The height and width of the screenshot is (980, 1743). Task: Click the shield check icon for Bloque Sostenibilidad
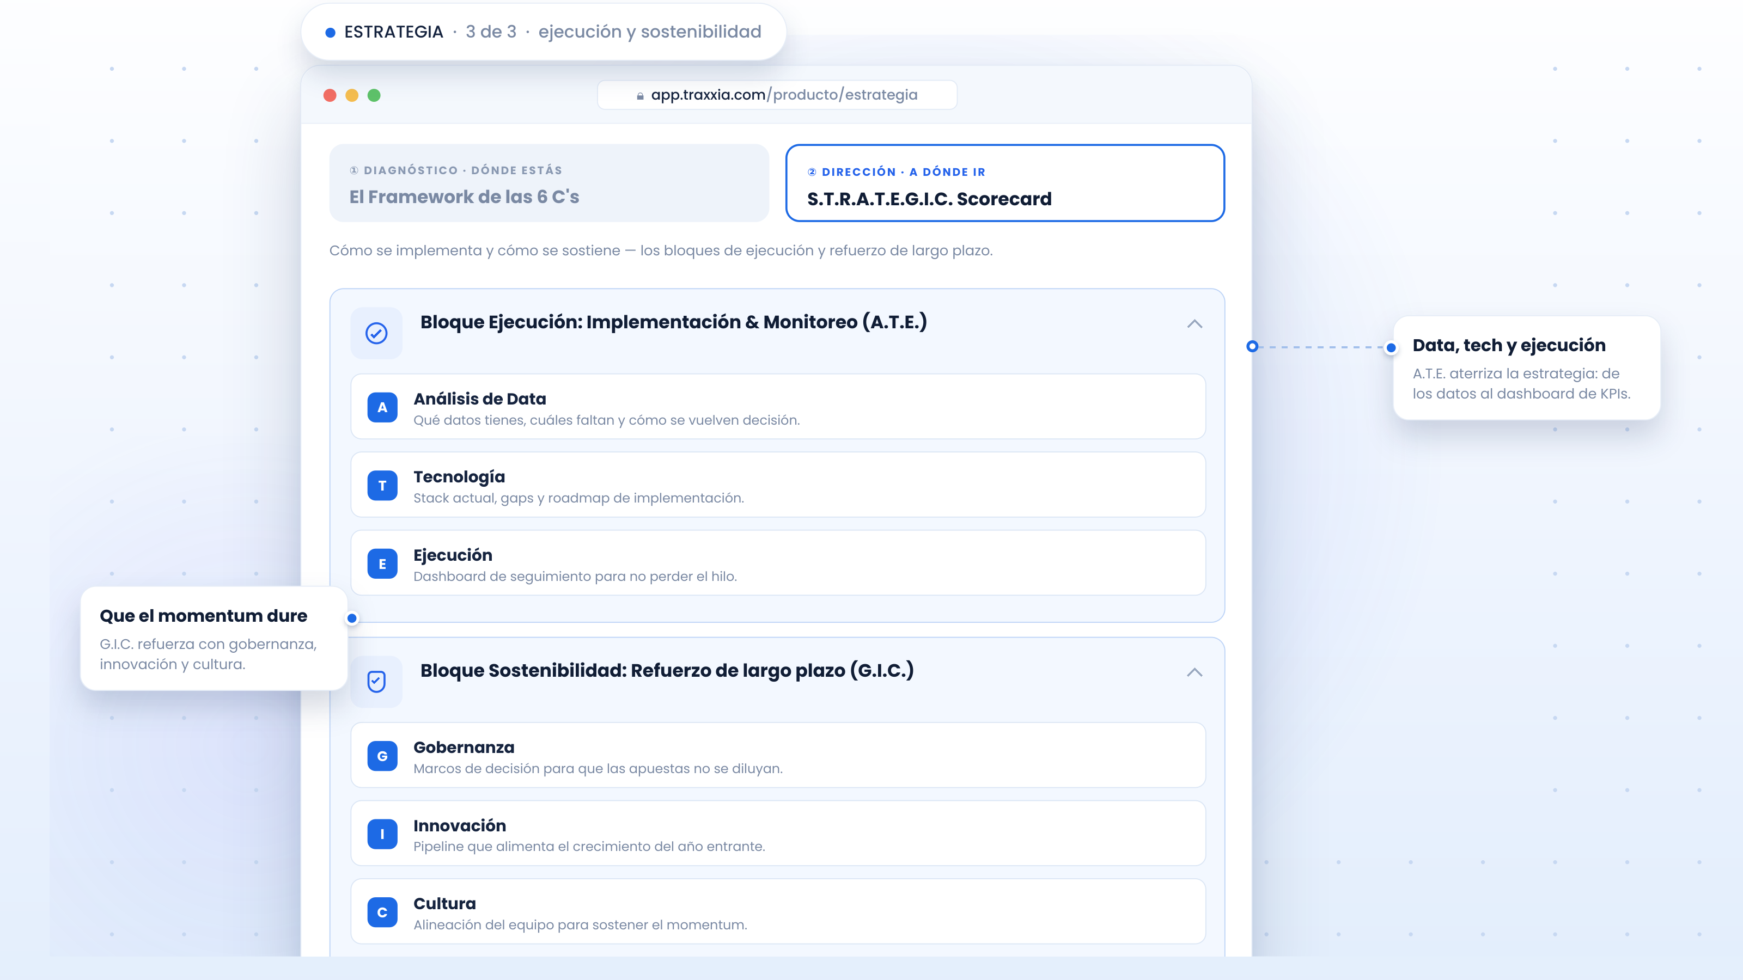tap(376, 681)
